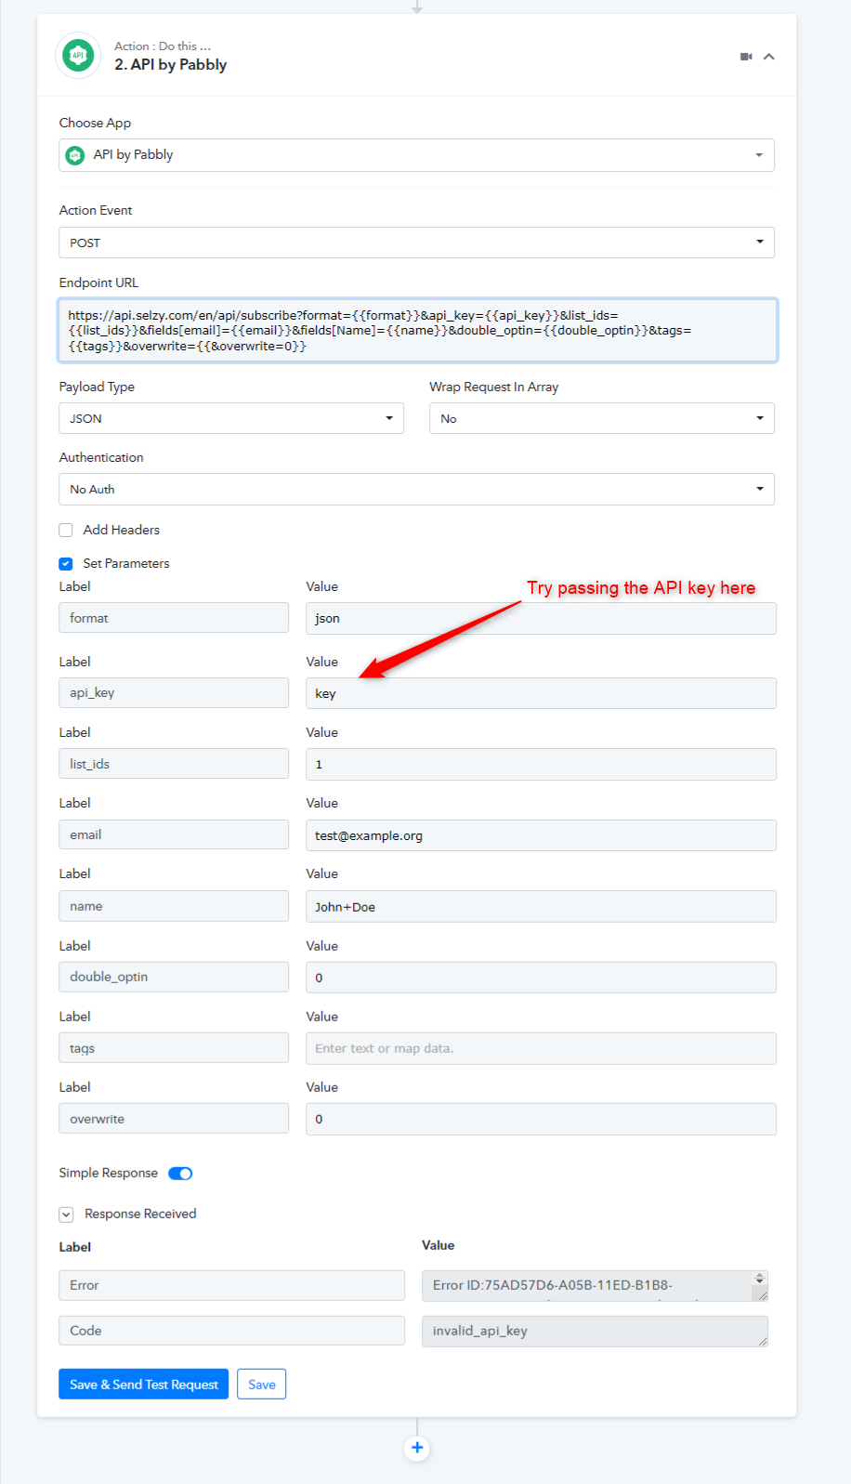Click the list_ids value field
The width and height of the screenshot is (851, 1484).
[x=541, y=764]
